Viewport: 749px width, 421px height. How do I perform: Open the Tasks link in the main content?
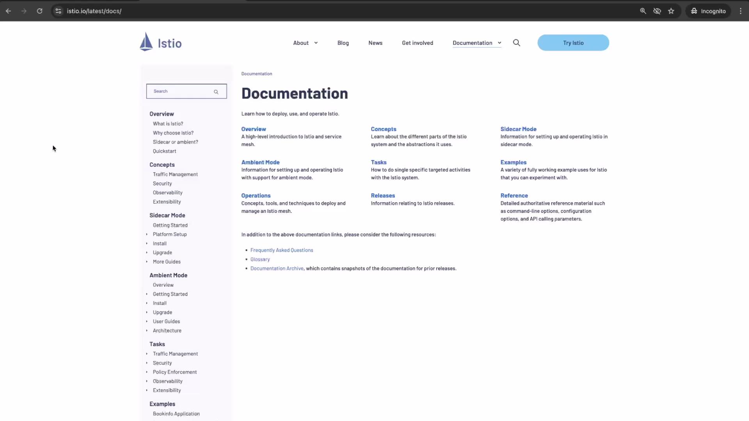[x=378, y=162]
